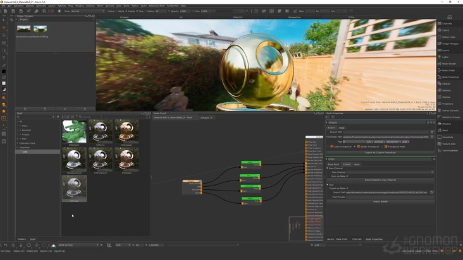463x260 pixels.
Task: Toggle the Sync on Bake checkbox
Action: coord(347,176)
